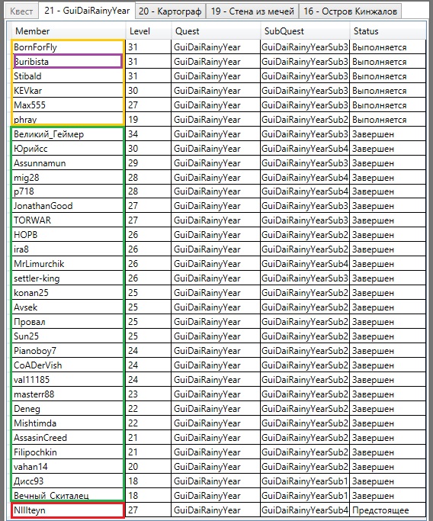Switch to the Квест tab

click(x=21, y=11)
